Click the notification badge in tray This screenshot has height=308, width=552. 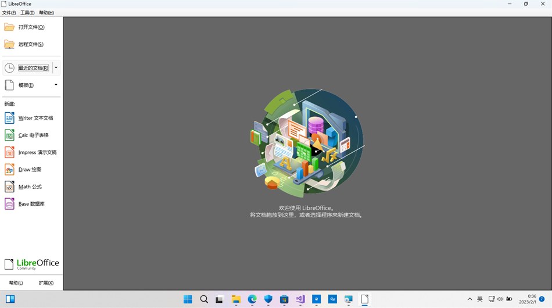point(542,299)
